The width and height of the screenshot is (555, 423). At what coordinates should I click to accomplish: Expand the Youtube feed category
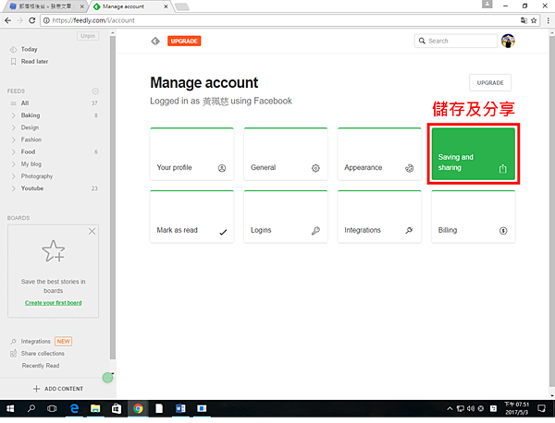coord(14,188)
